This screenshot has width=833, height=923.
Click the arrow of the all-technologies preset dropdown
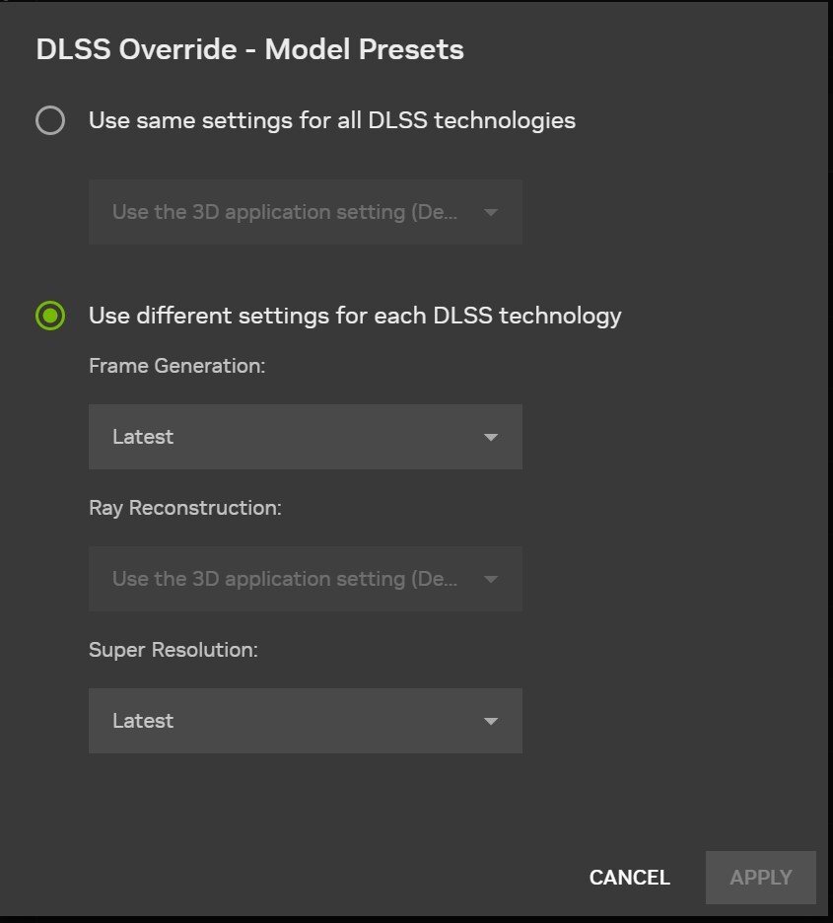pyautogui.click(x=491, y=212)
